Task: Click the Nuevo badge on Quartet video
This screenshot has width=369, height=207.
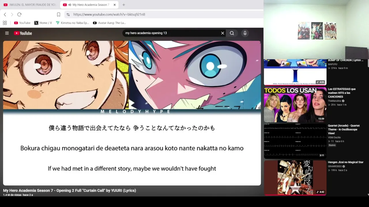Action: click(x=332, y=145)
